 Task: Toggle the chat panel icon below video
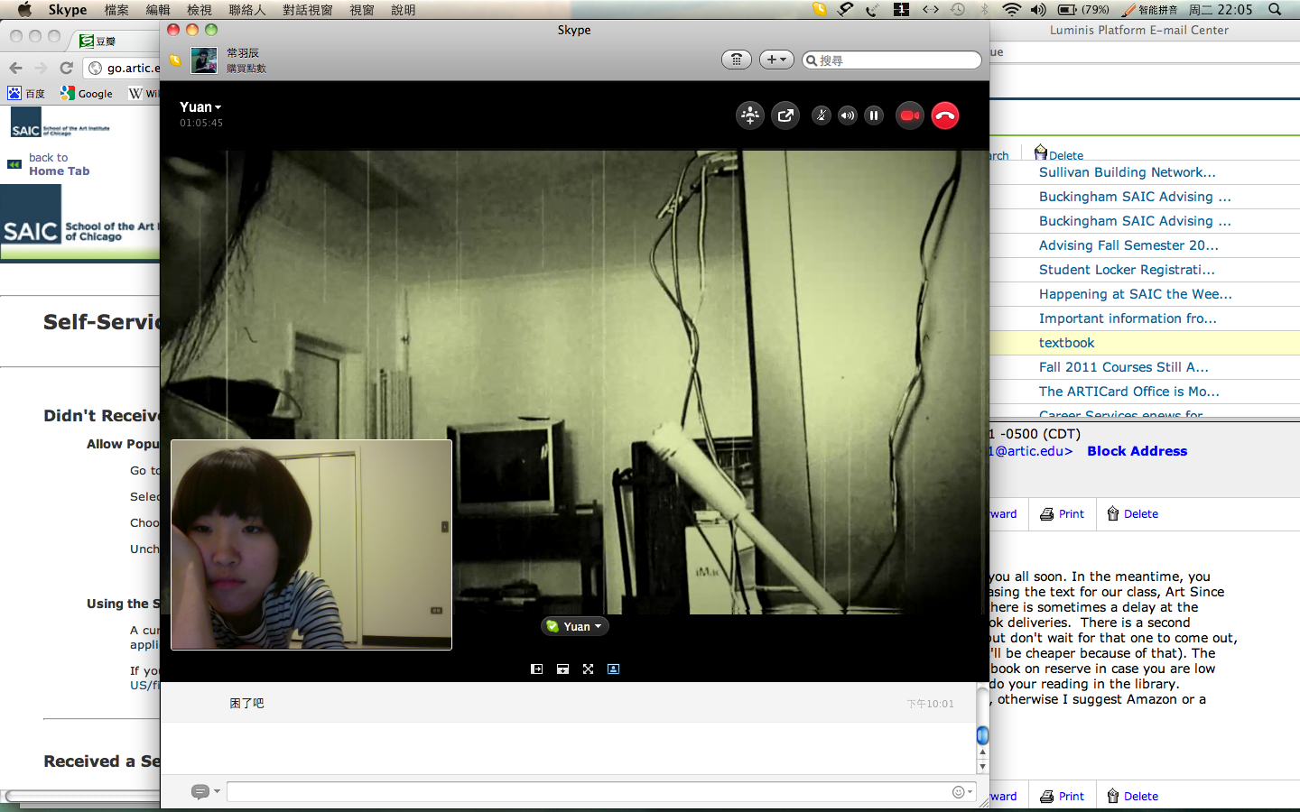pos(562,669)
